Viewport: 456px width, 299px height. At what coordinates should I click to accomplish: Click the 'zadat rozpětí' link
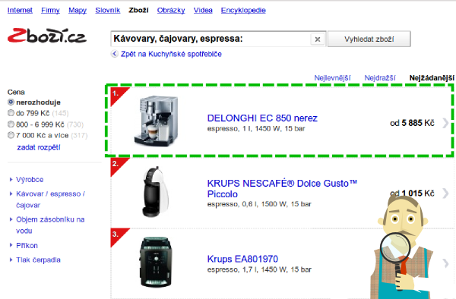39,147
